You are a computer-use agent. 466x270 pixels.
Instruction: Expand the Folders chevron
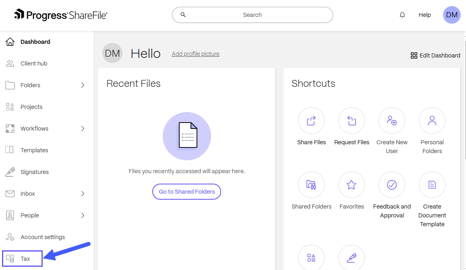83,85
